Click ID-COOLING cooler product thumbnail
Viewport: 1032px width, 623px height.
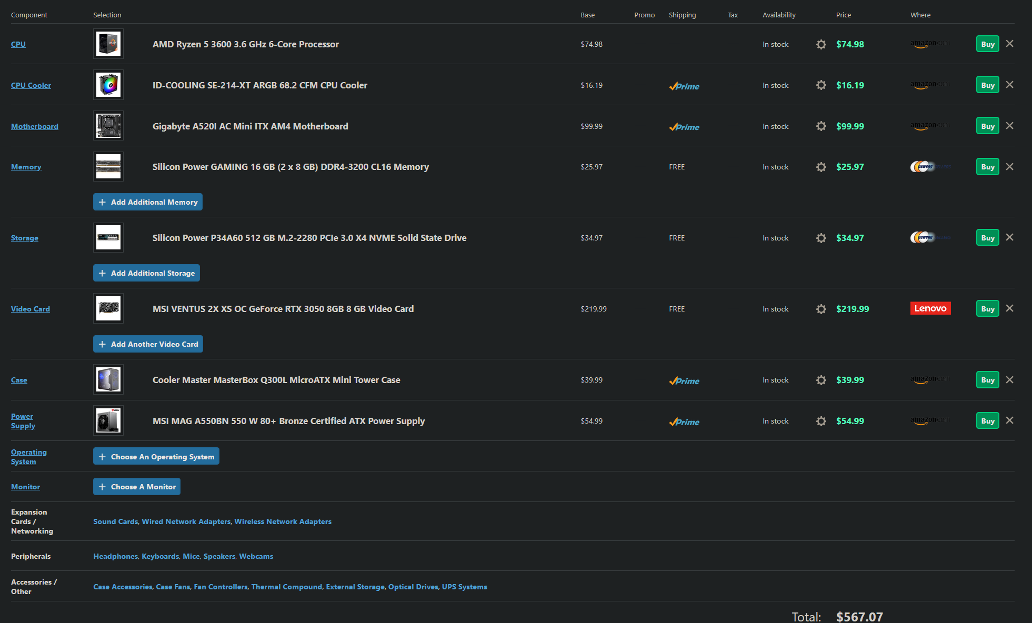108,85
